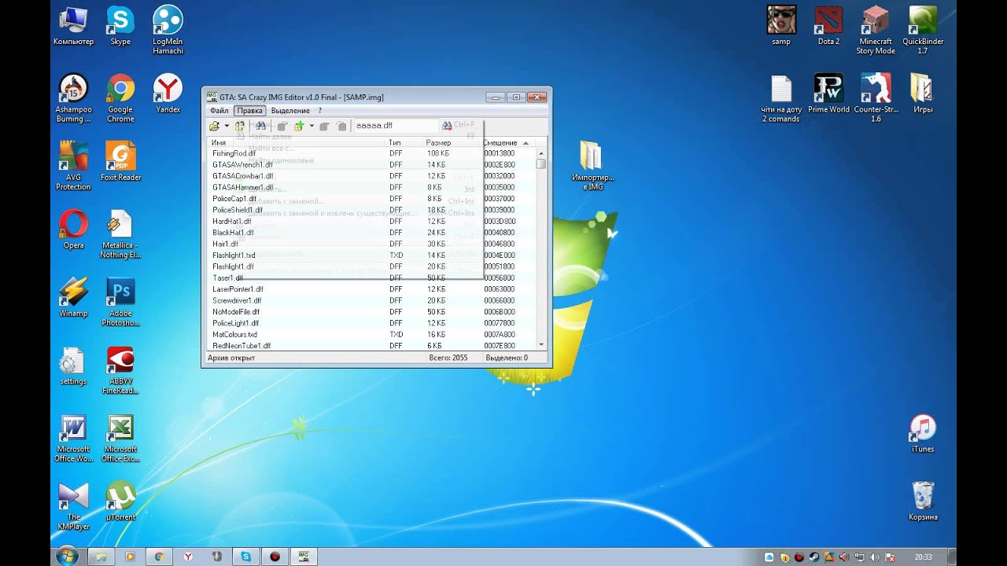Image resolution: width=1007 pixels, height=566 pixels.
Task: Click The KMPlayer desktop icon
Action: pos(73,506)
